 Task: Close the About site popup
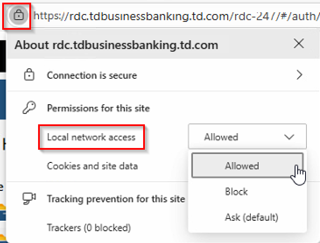click(x=299, y=44)
